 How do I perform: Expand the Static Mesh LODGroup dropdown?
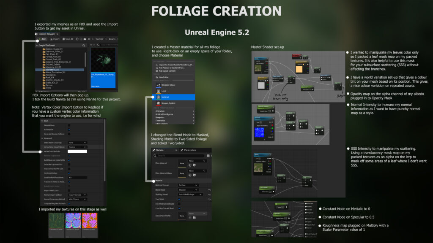pos(78,143)
